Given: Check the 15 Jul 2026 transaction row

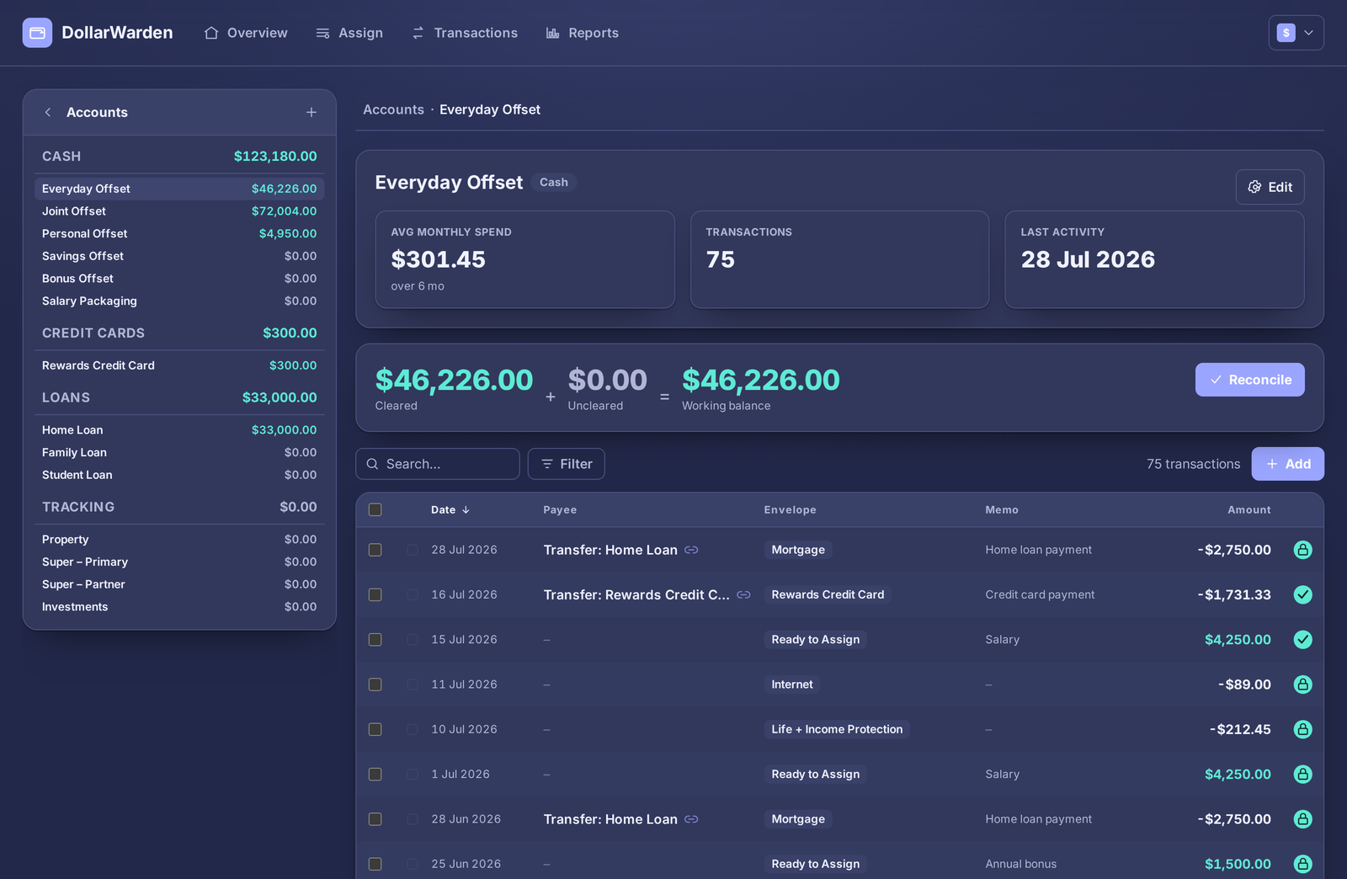Looking at the screenshot, I should pos(375,640).
